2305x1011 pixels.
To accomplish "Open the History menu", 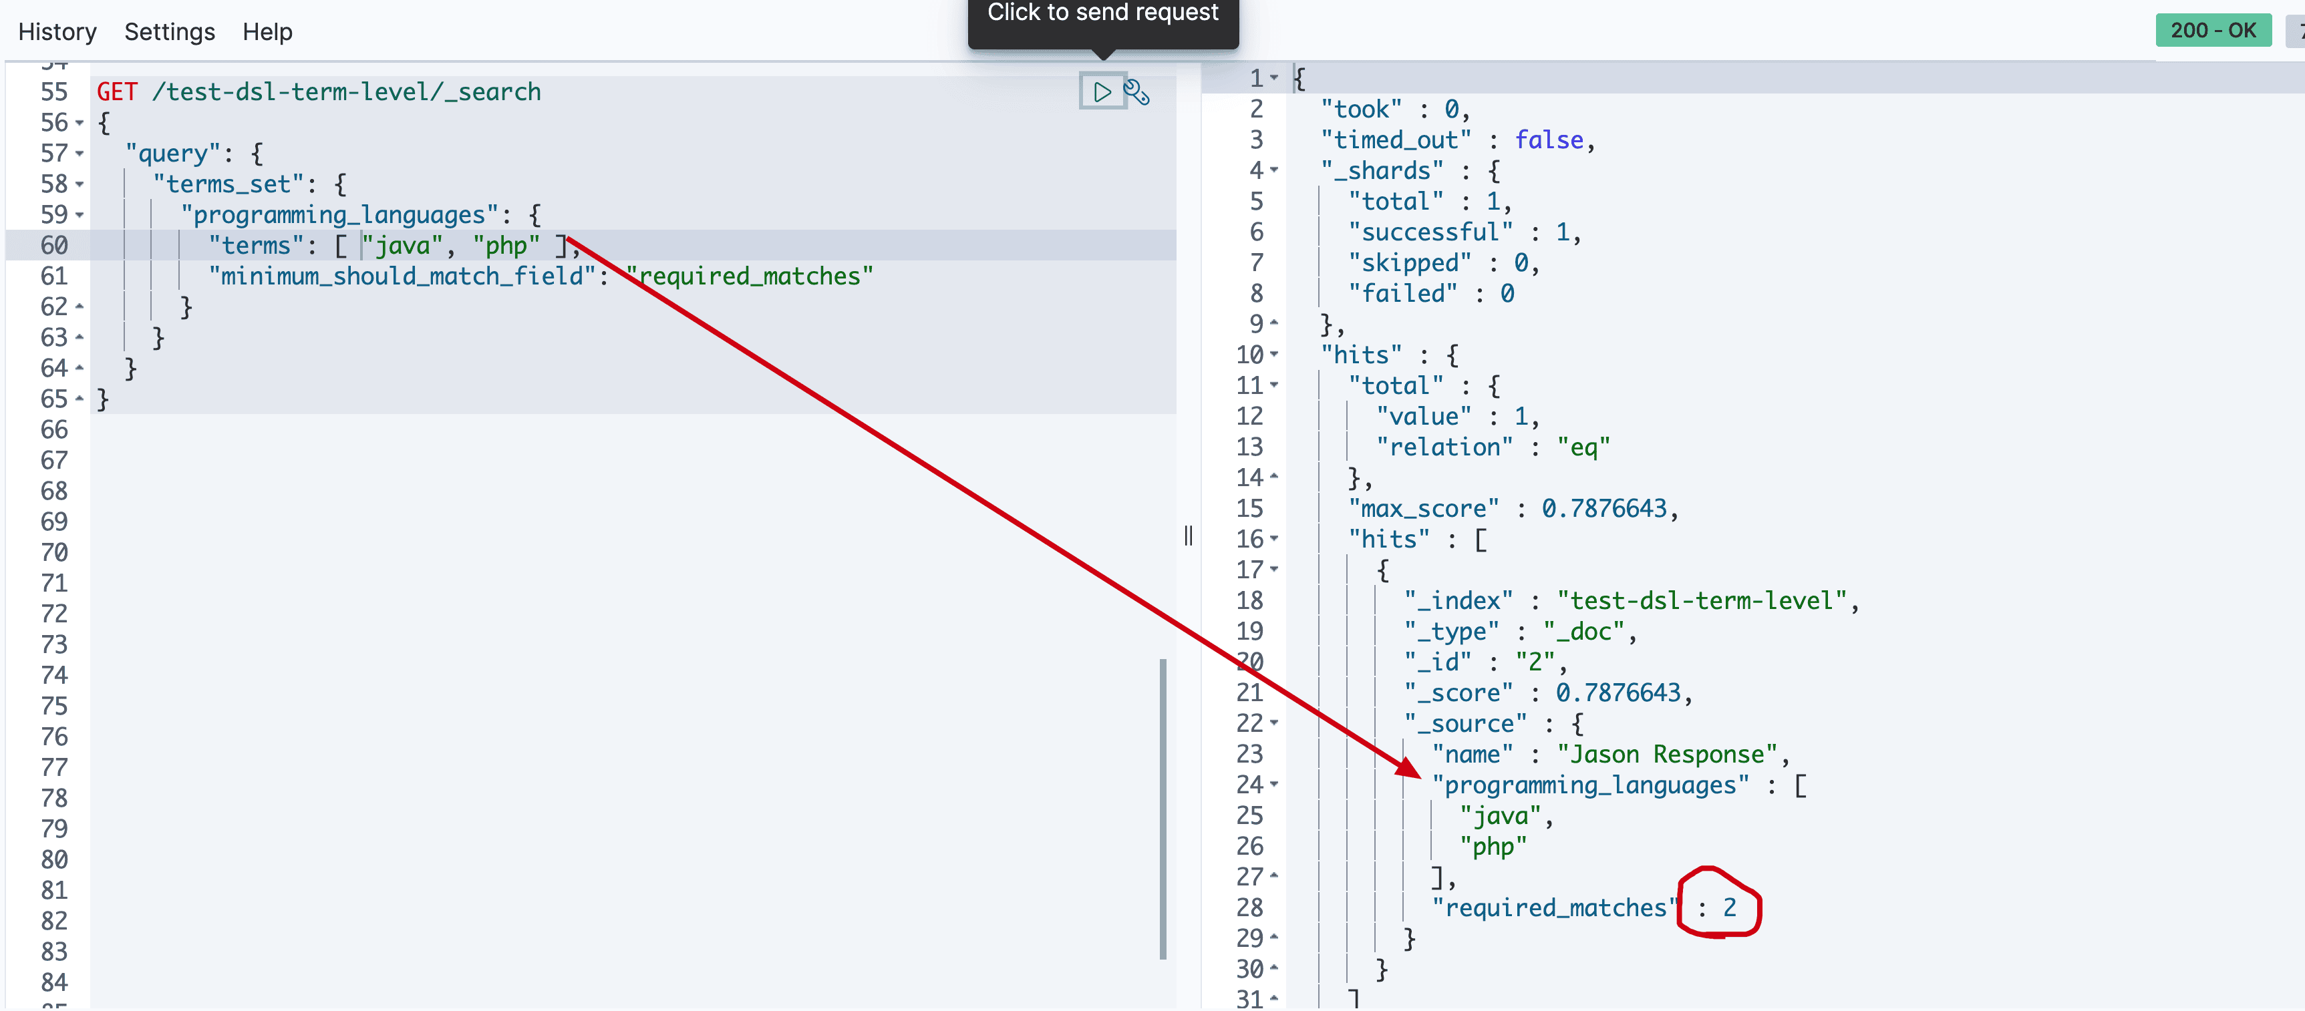I will [x=57, y=32].
